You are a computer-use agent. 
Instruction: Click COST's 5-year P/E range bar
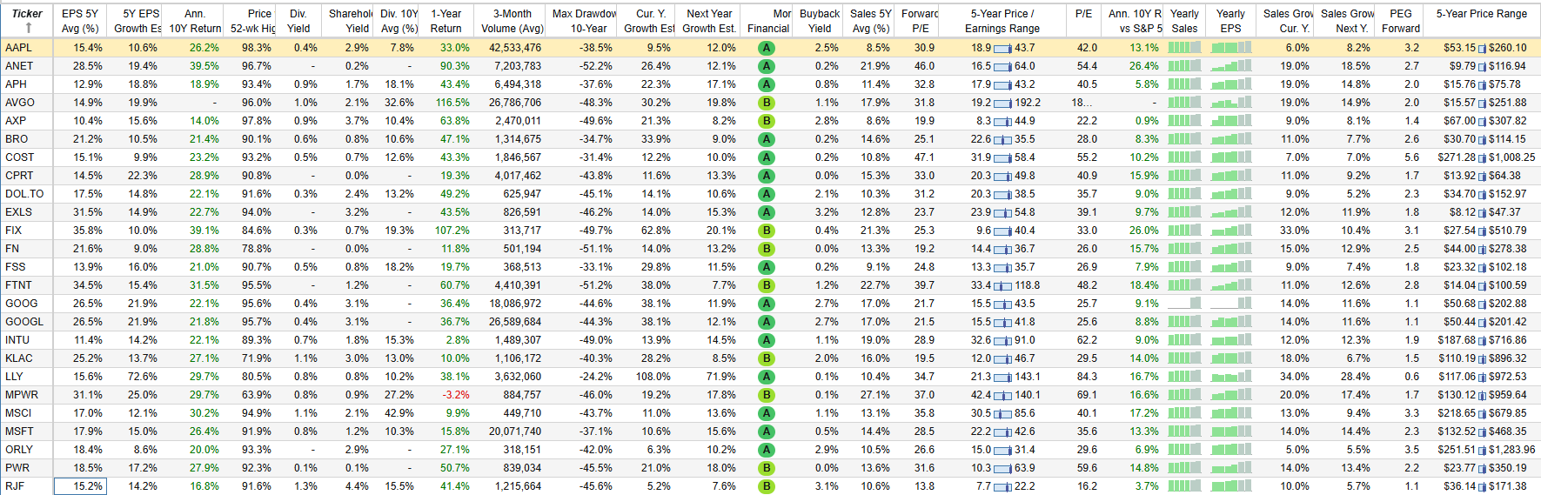click(1002, 158)
